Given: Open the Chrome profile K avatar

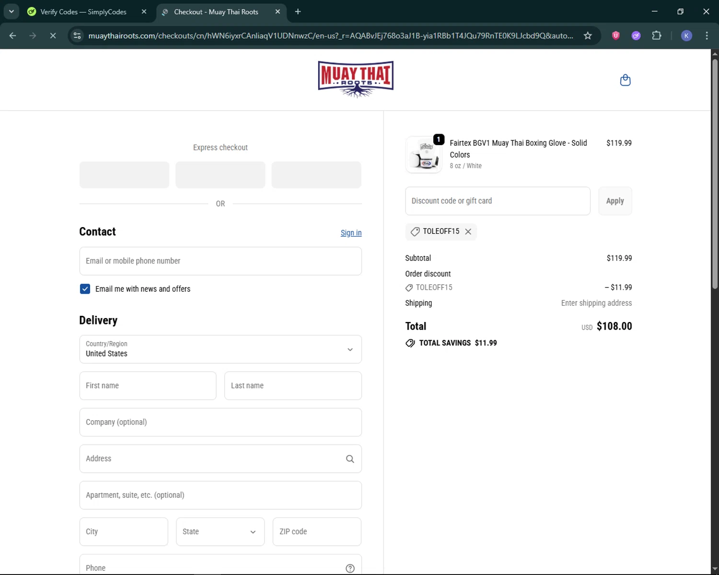Looking at the screenshot, I should 686,35.
